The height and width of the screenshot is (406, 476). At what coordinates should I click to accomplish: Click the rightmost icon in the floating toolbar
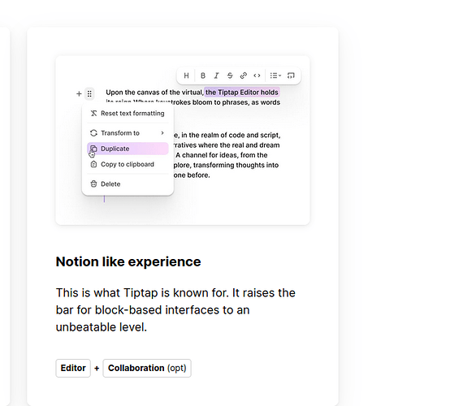291,76
